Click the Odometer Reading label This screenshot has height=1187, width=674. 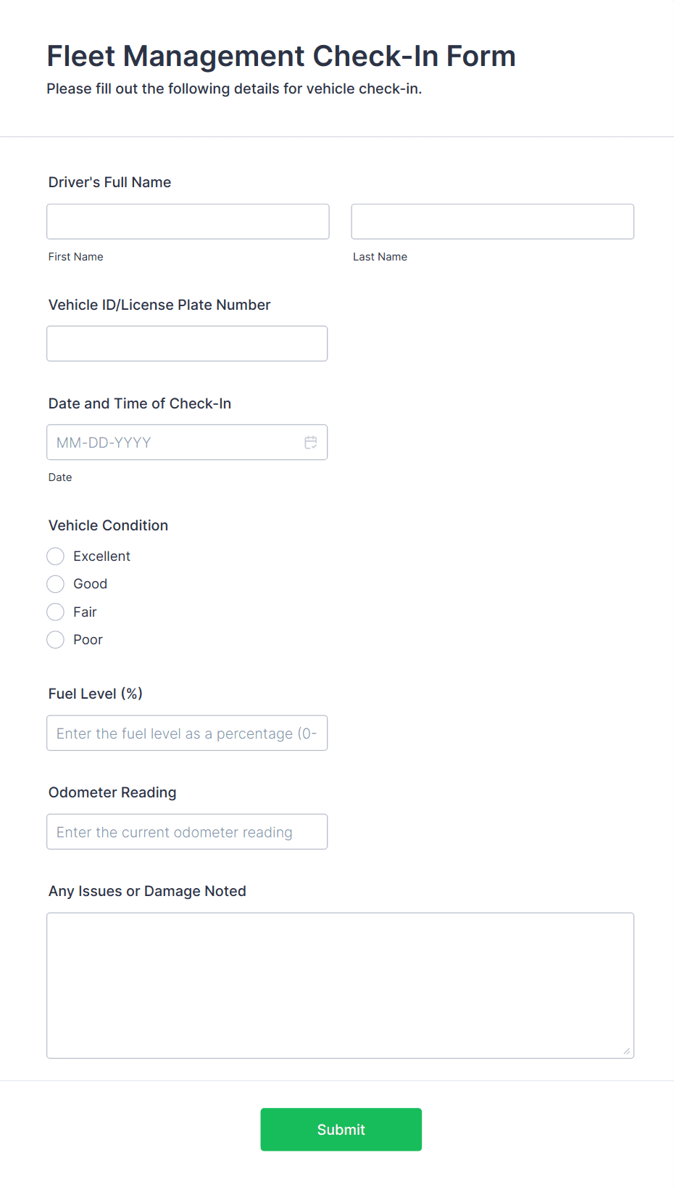click(112, 792)
